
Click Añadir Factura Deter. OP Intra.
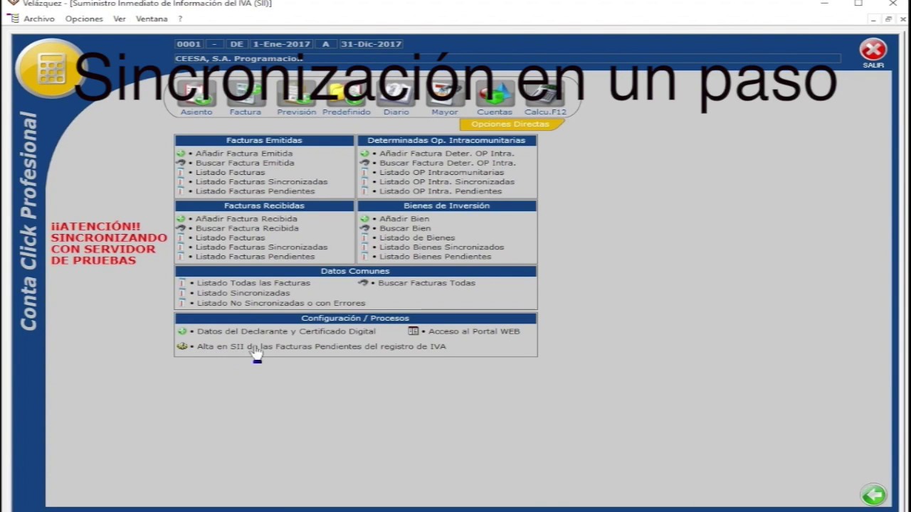pos(447,154)
